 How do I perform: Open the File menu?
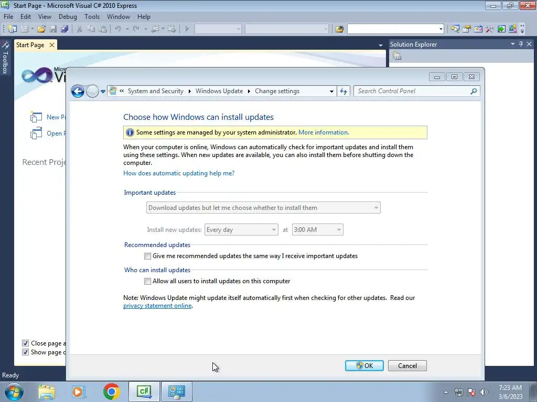click(8, 16)
